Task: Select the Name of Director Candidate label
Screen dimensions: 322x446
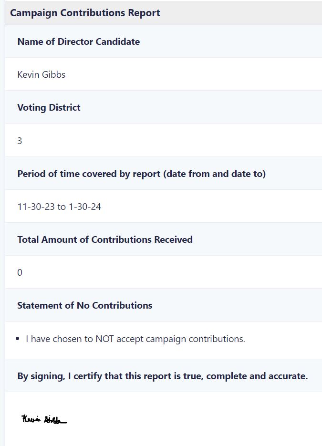Action: point(79,41)
